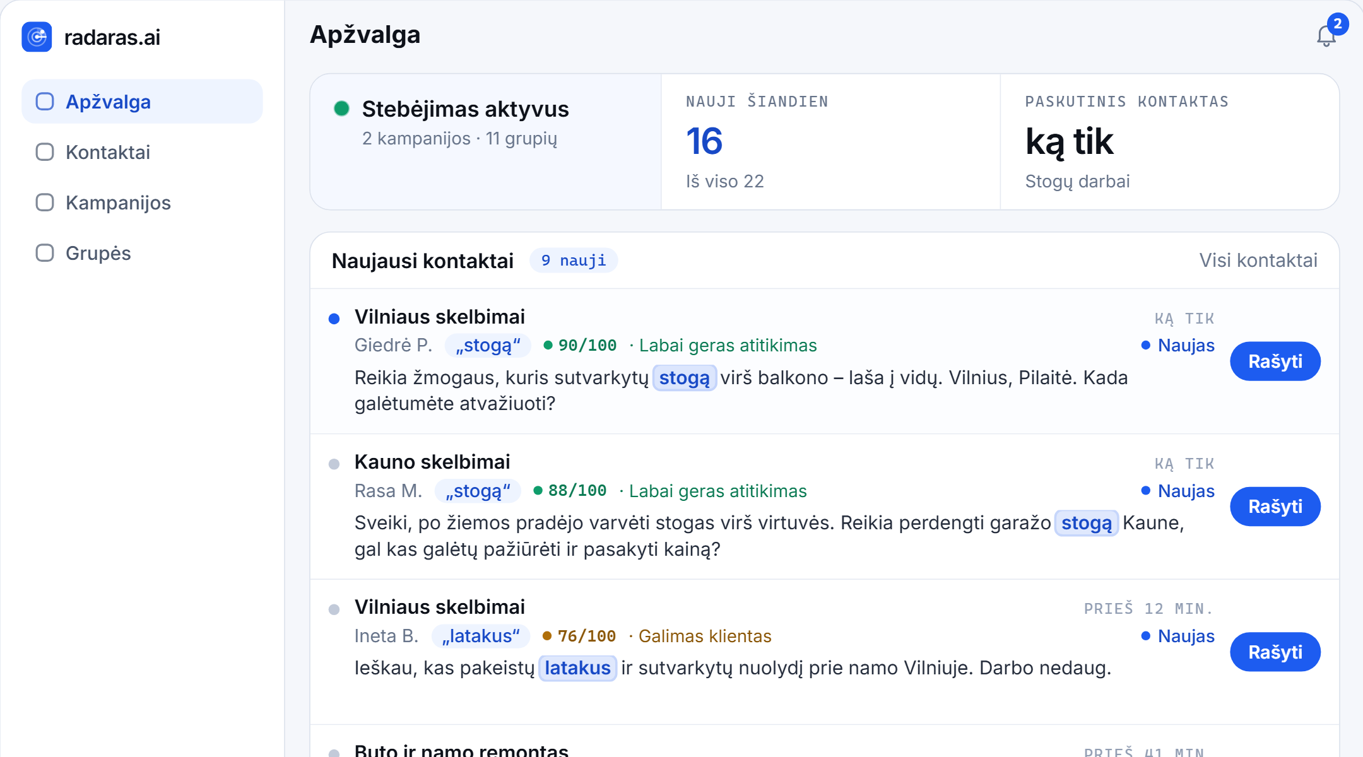Navigate to Grupės
This screenshot has width=1363, height=757.
pos(142,253)
